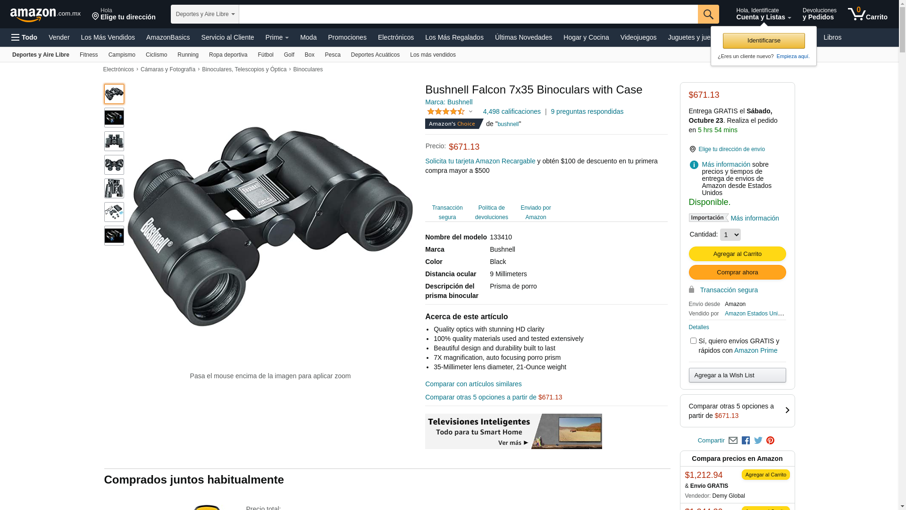Select the second binoculars thumbnail image

114,118
